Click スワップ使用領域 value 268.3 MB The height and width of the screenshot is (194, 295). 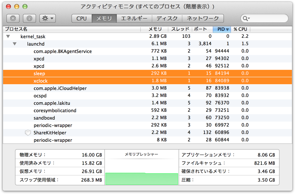pos(91,180)
